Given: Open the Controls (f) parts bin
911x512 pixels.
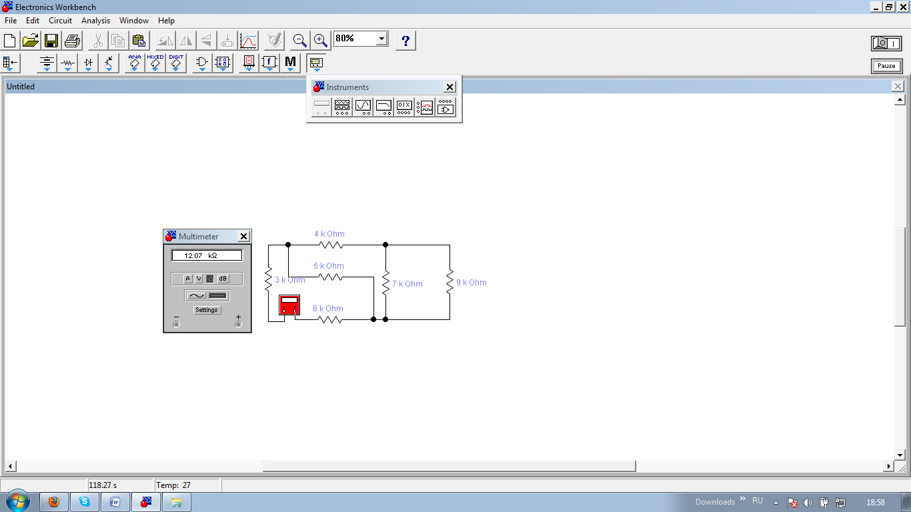Looking at the screenshot, I should click(x=269, y=64).
